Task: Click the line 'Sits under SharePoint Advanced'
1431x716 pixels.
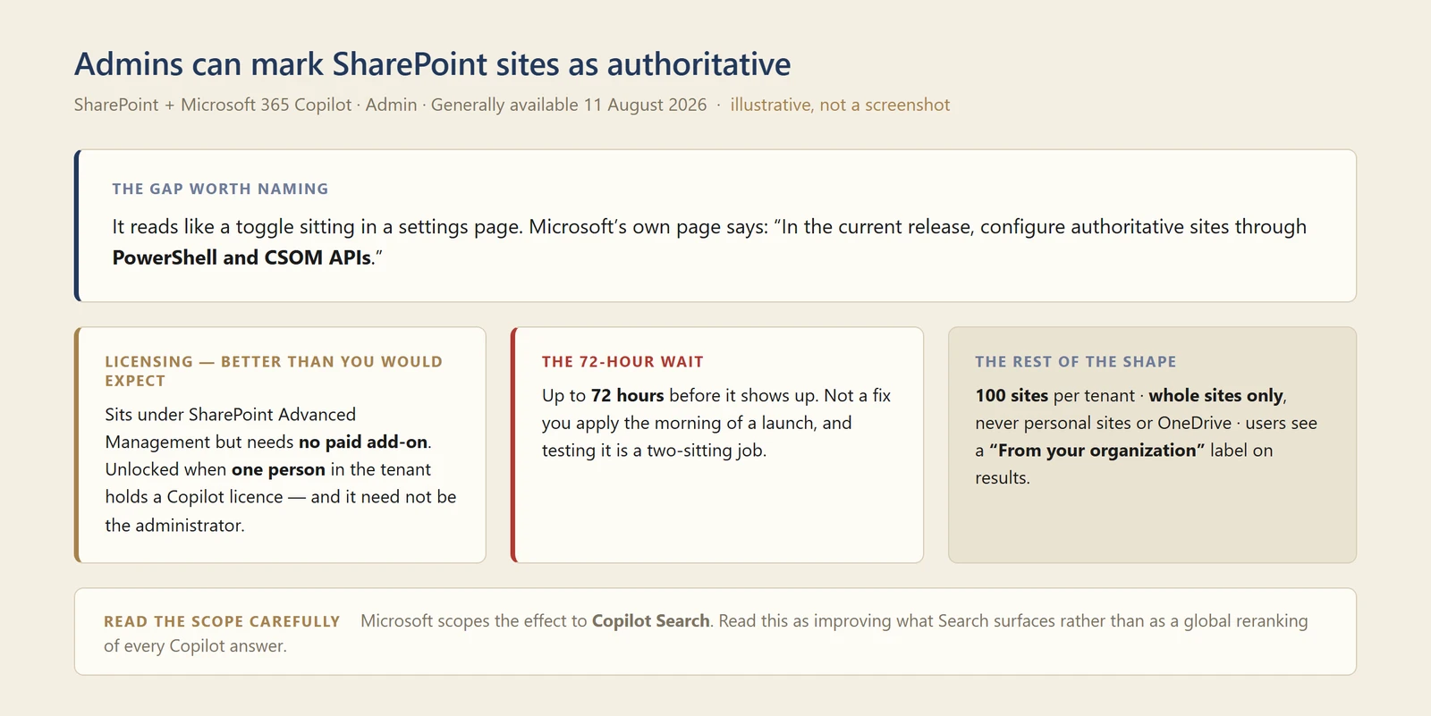Action: (x=230, y=415)
